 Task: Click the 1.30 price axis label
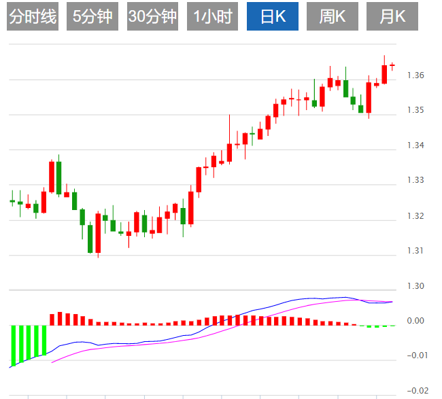point(415,286)
